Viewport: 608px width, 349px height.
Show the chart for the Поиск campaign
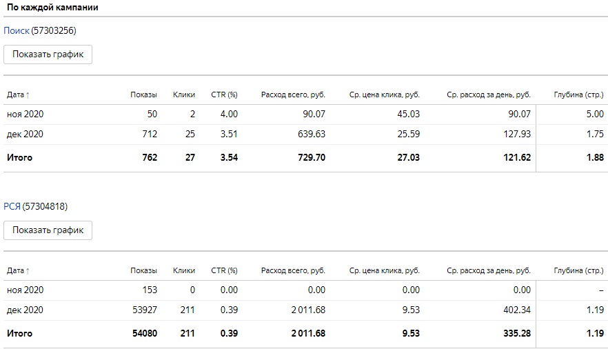48,55
